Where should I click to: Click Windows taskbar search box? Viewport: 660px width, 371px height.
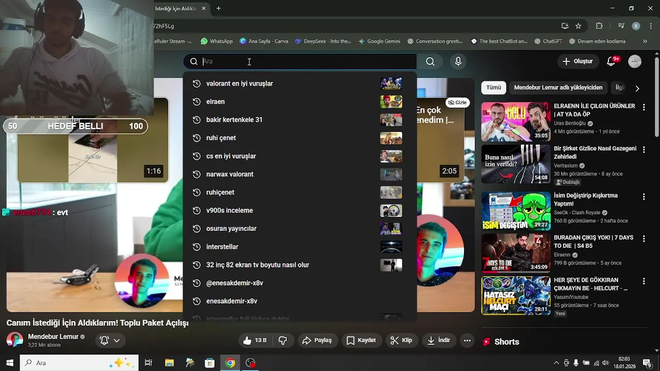click(79, 363)
